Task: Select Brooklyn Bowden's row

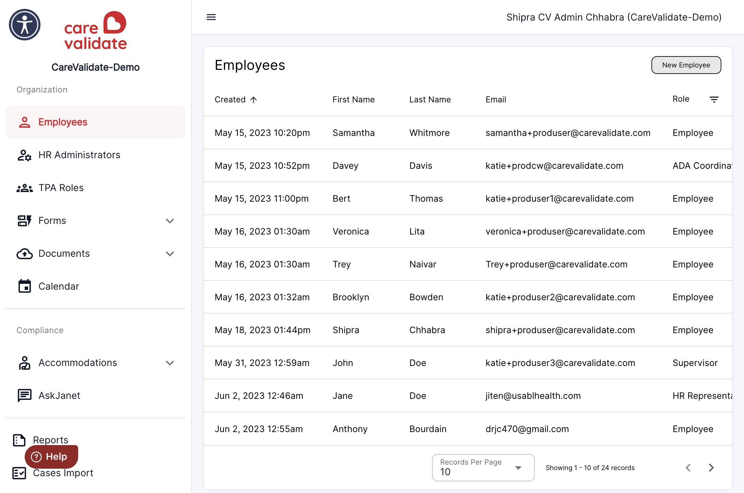Action: [468, 297]
